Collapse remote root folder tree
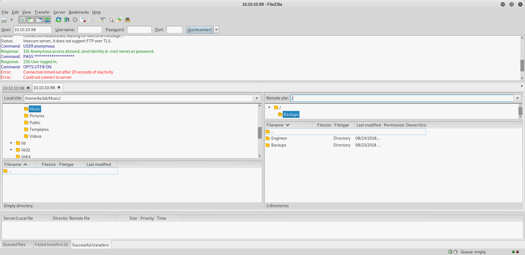This screenshot has height=255, width=525. point(269,107)
